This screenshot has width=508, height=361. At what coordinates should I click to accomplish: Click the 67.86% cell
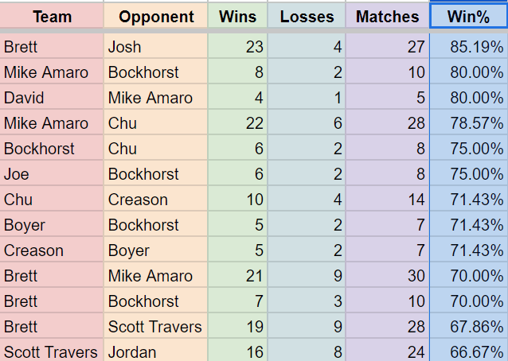point(468,326)
